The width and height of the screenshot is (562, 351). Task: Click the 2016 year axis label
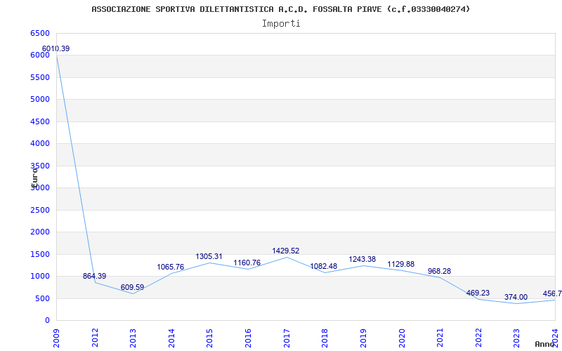coord(248,338)
